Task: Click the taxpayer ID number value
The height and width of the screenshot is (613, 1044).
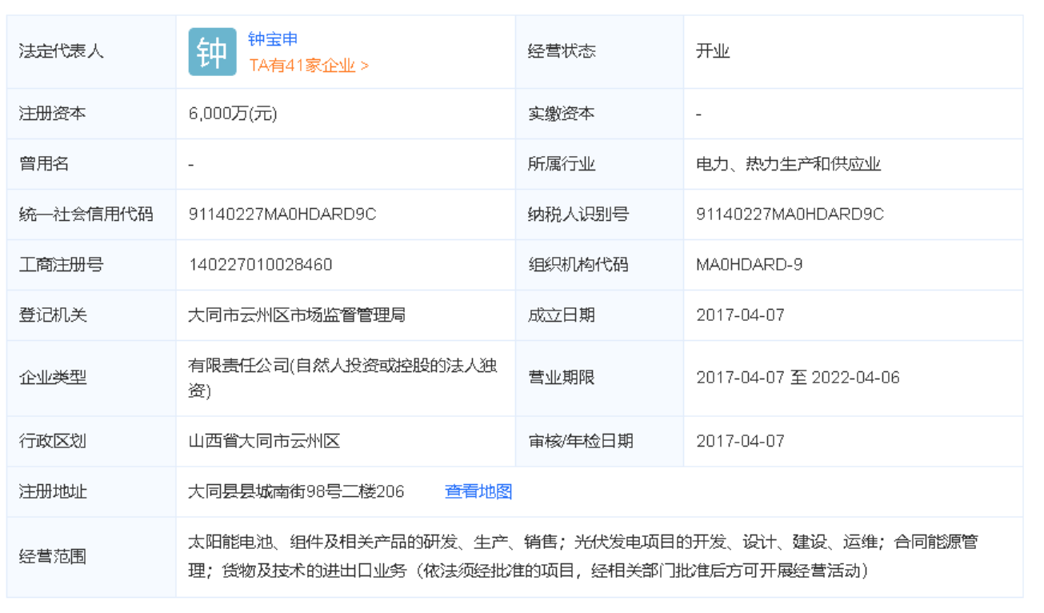Action: tap(790, 214)
